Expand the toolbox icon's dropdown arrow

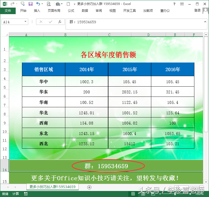(x=62, y=4)
